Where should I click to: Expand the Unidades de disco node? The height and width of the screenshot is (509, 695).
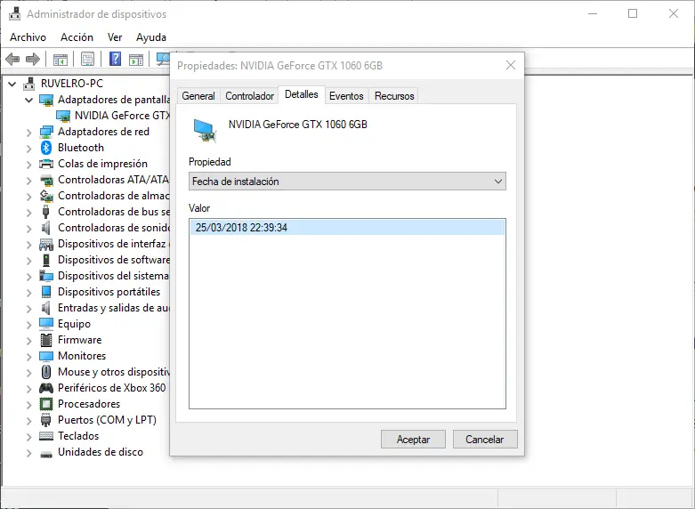[x=28, y=453]
